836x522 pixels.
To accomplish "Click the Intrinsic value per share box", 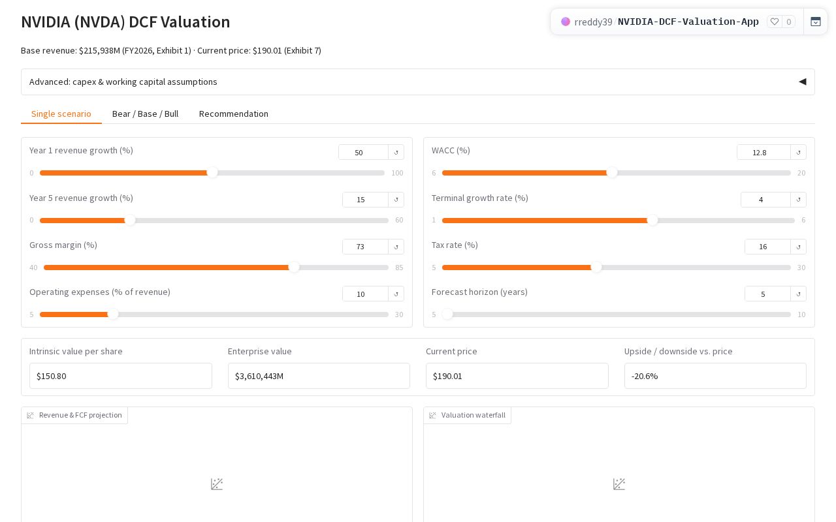I will click(x=121, y=376).
